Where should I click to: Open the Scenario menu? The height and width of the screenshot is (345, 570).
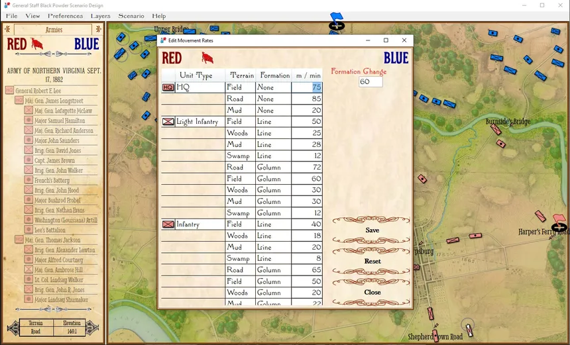pos(131,16)
